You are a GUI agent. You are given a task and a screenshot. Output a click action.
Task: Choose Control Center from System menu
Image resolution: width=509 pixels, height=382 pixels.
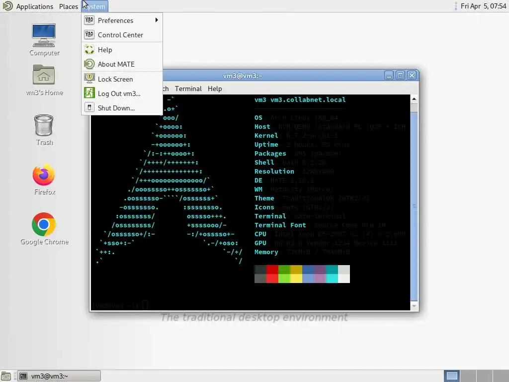click(122, 35)
